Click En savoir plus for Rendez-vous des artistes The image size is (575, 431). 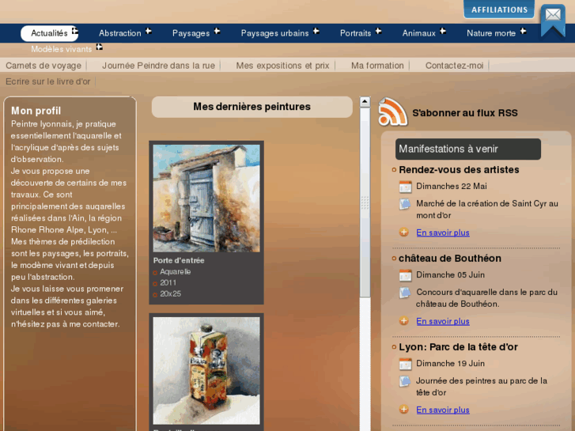click(443, 233)
